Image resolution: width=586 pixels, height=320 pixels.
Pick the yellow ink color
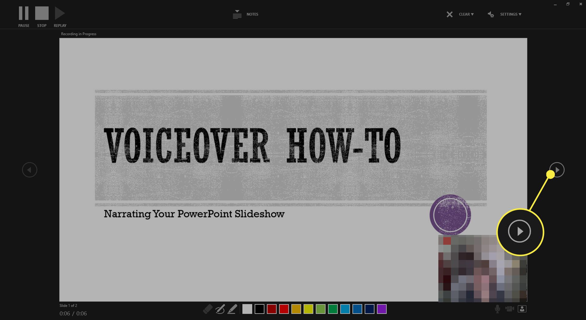pos(308,309)
